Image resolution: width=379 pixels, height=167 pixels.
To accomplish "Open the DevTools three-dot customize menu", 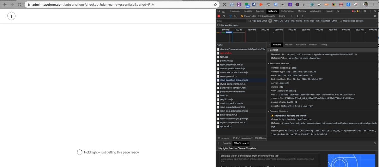I will (370, 11).
